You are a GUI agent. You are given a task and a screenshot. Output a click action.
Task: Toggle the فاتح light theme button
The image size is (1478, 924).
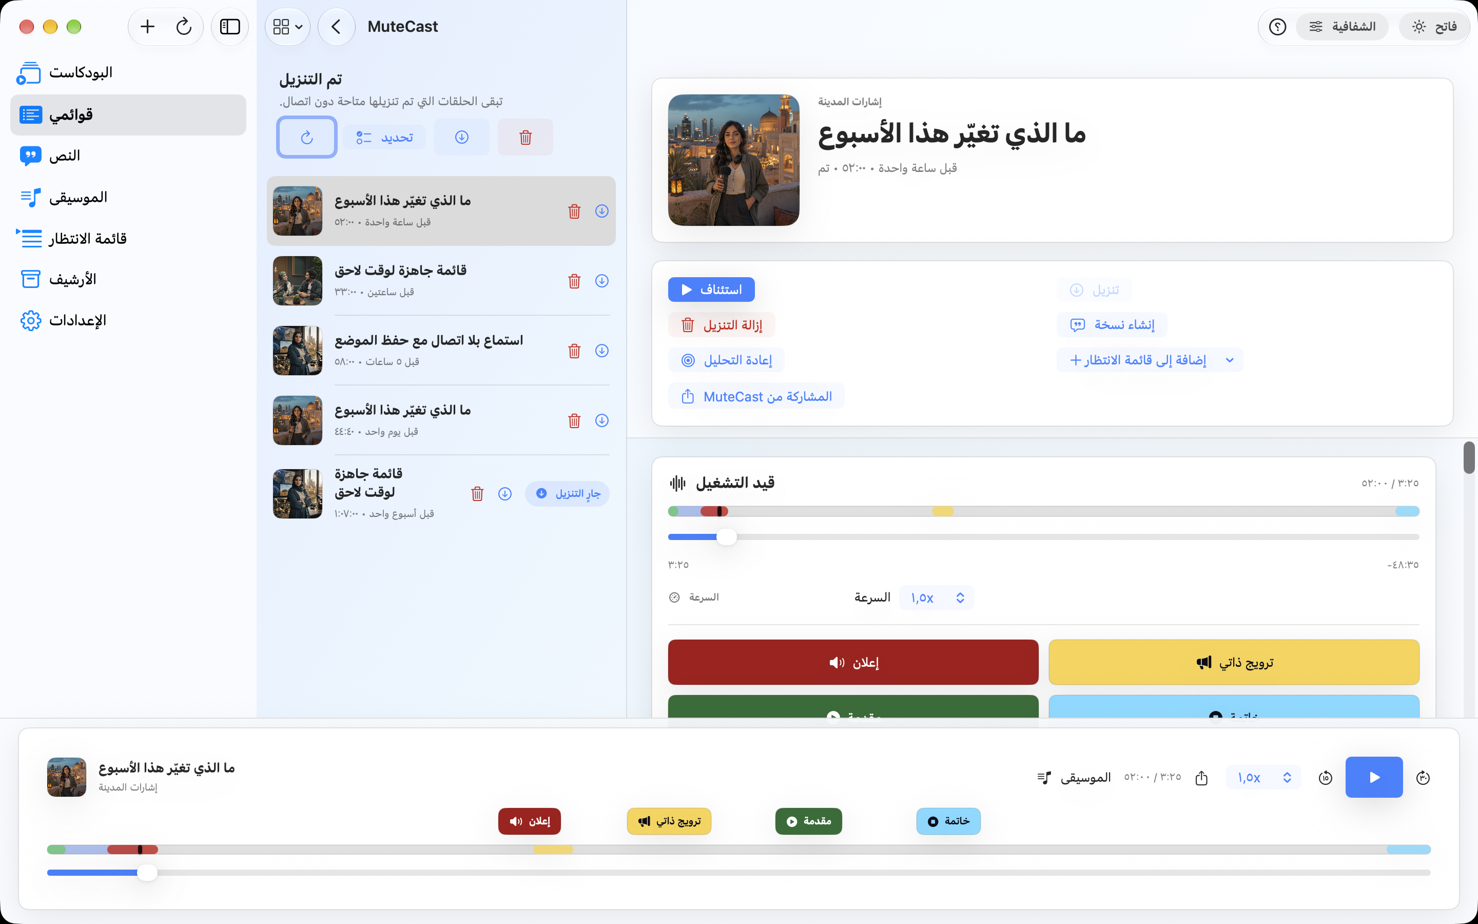1434,27
